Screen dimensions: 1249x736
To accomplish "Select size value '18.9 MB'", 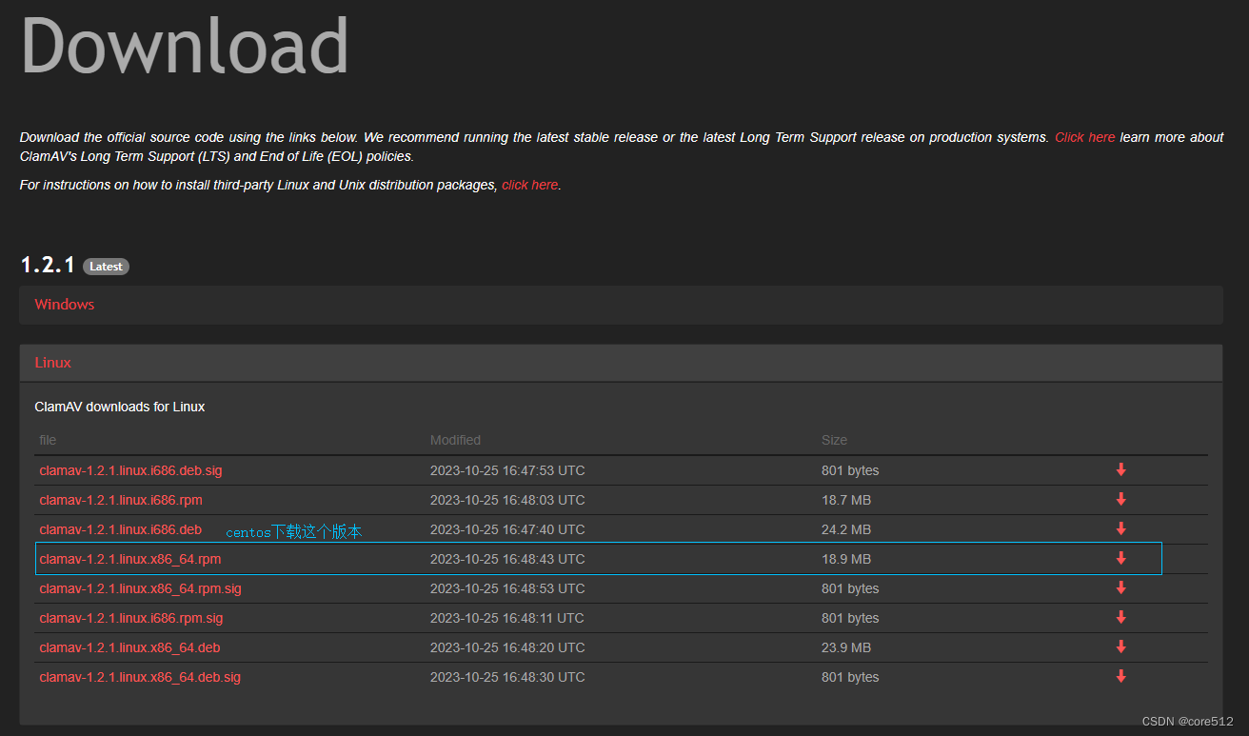I will [846, 559].
